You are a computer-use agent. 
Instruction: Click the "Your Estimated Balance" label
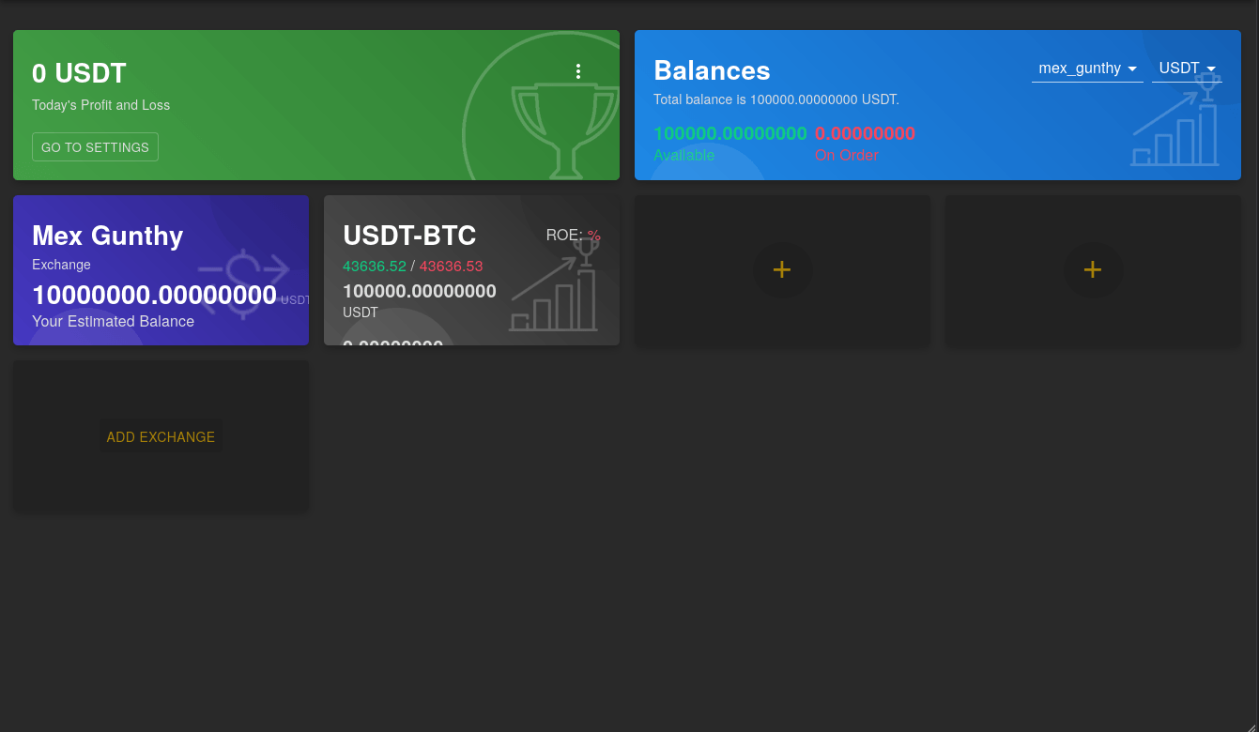(x=114, y=321)
